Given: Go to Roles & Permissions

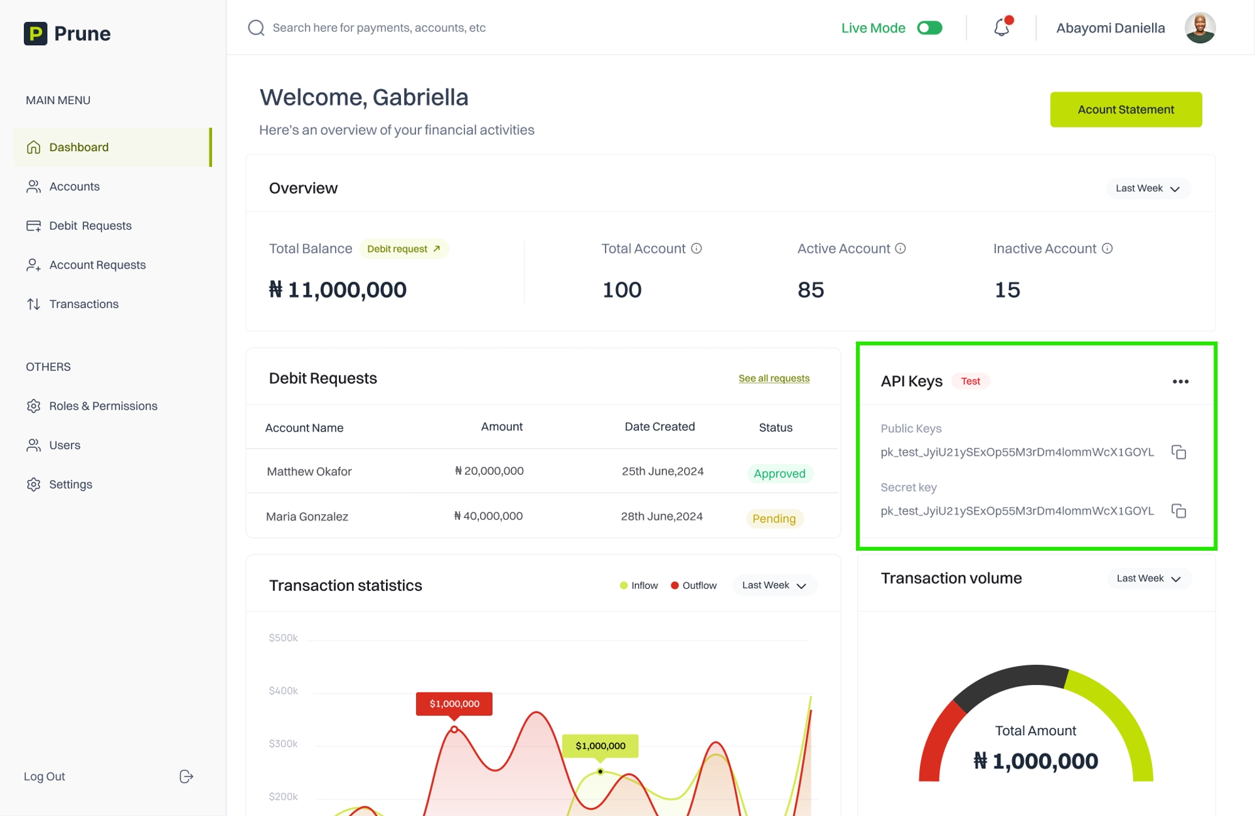Looking at the screenshot, I should coord(103,406).
